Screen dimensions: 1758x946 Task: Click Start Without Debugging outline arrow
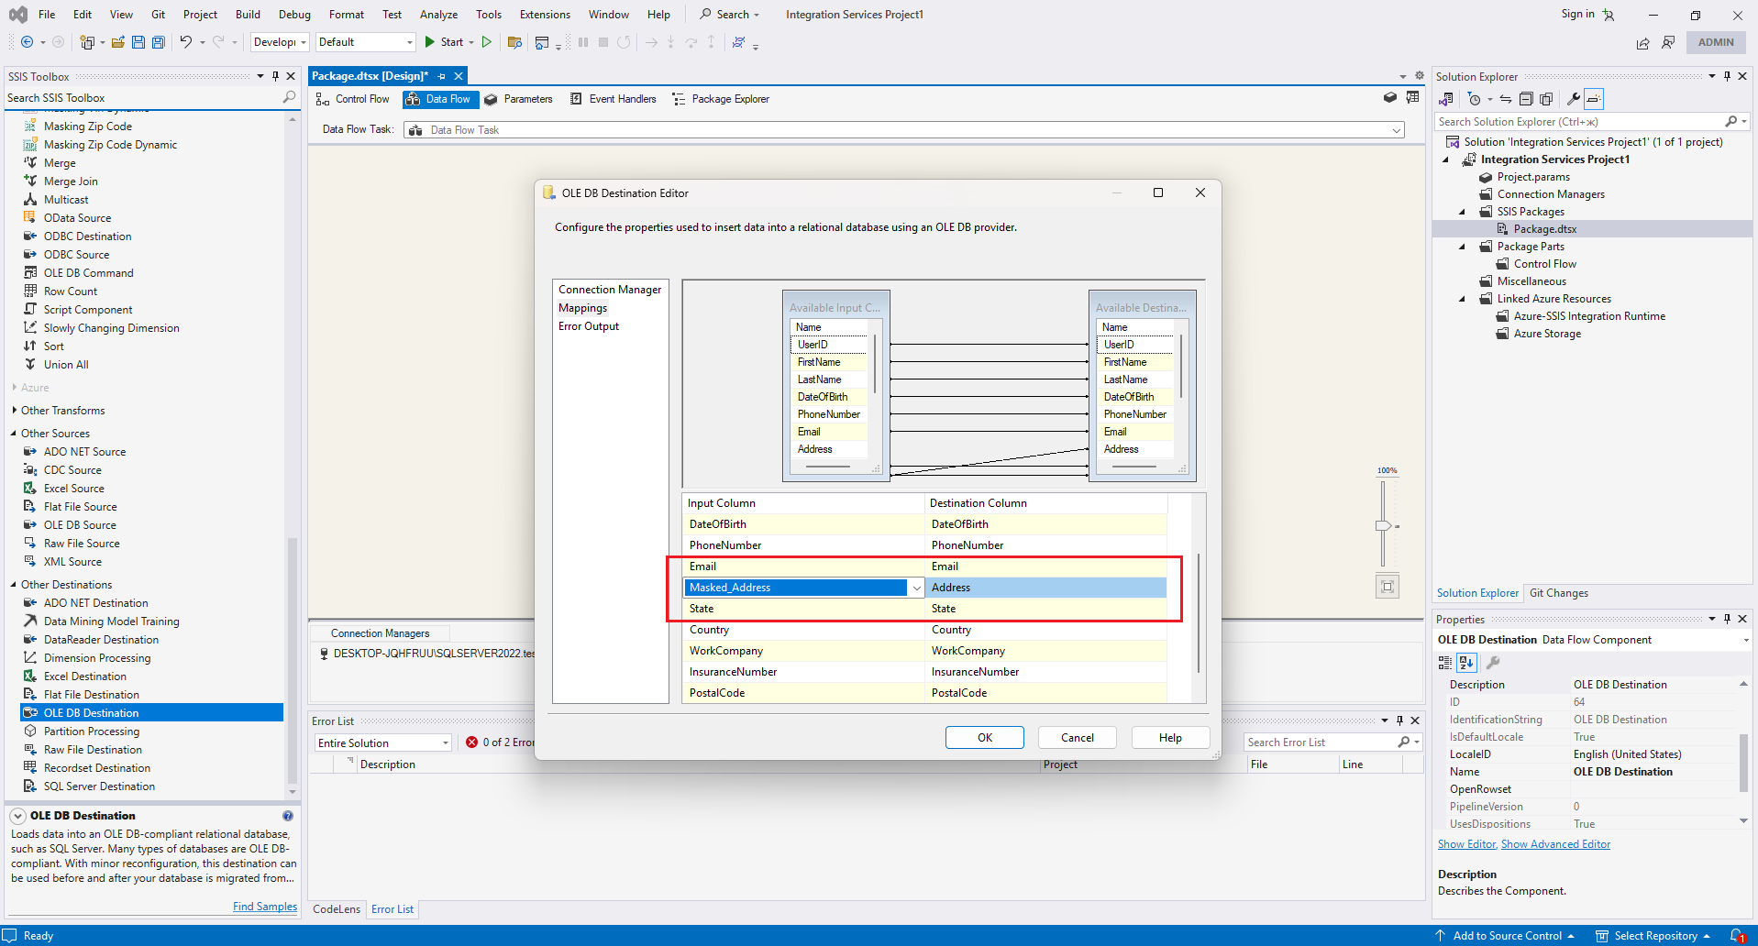(x=487, y=42)
